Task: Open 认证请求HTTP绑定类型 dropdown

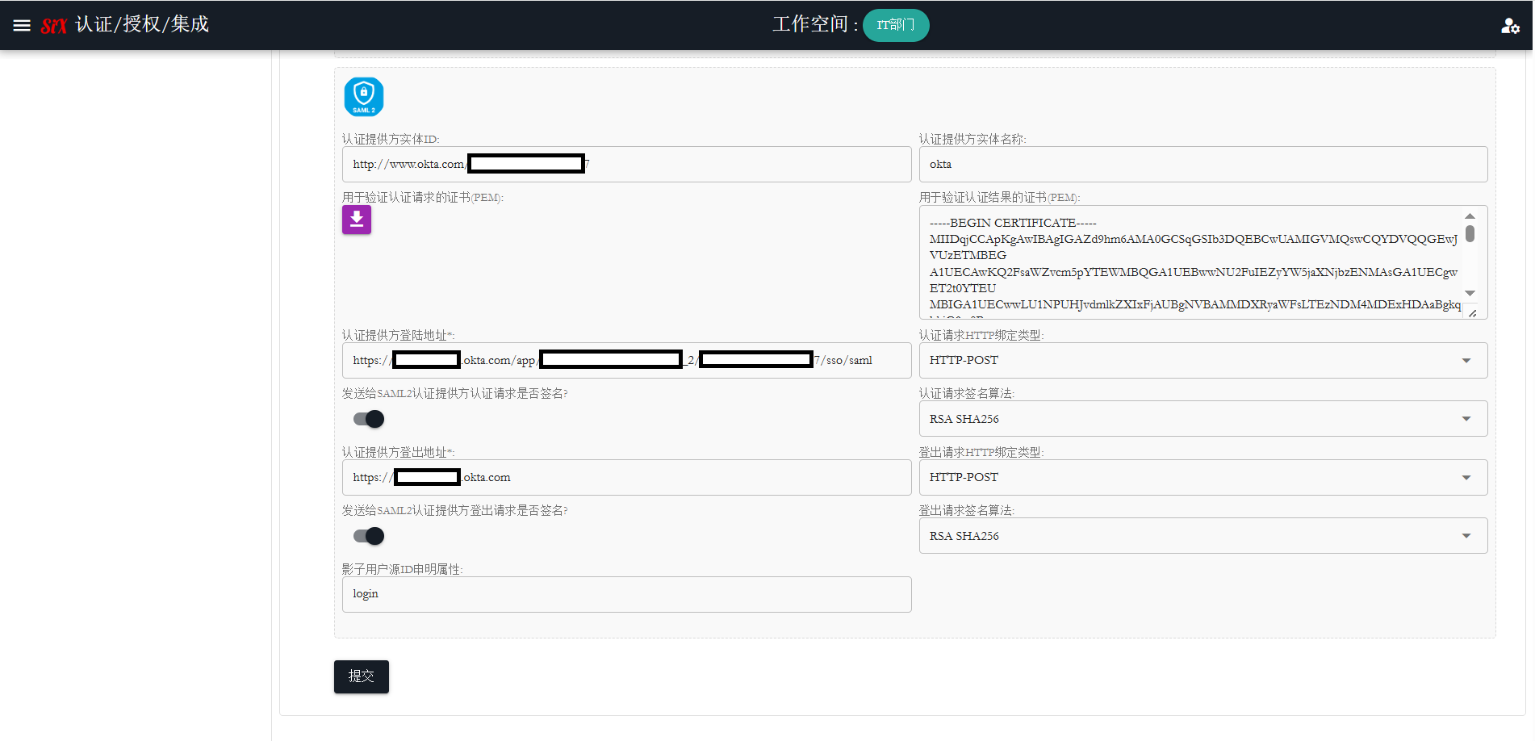Action: [1203, 360]
